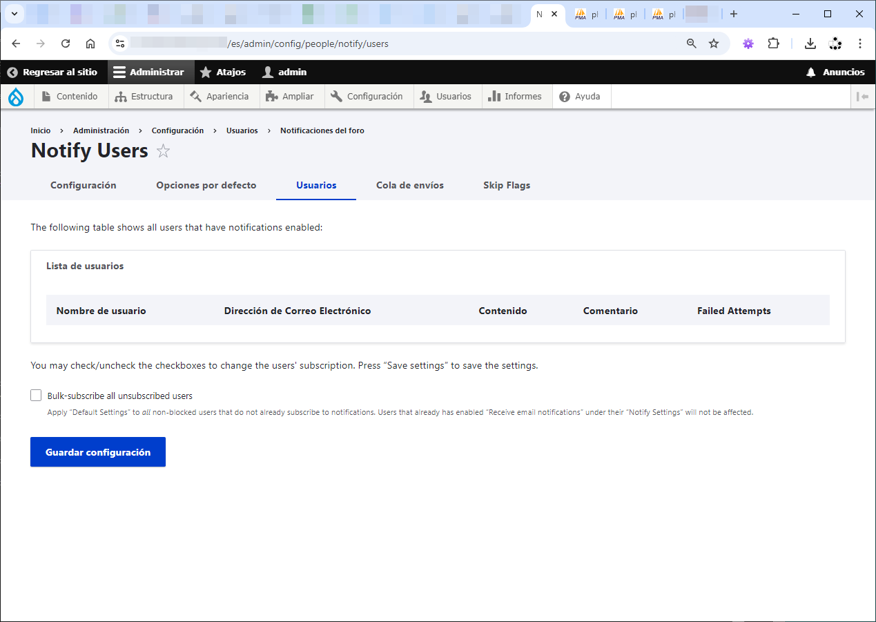Switch to Skip Flags tab
876x622 pixels.
point(507,186)
